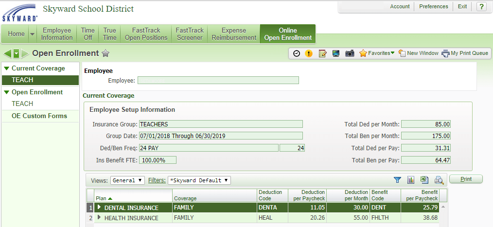Open the Skyward Default filters dropdown
The width and height of the screenshot is (493, 227).
(199, 180)
